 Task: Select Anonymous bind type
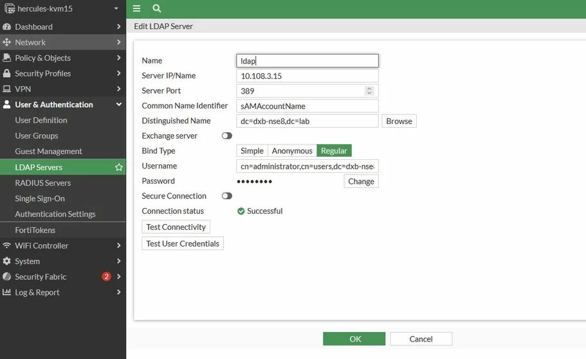pyautogui.click(x=292, y=151)
